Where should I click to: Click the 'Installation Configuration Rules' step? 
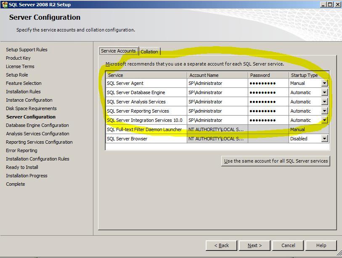point(37,159)
